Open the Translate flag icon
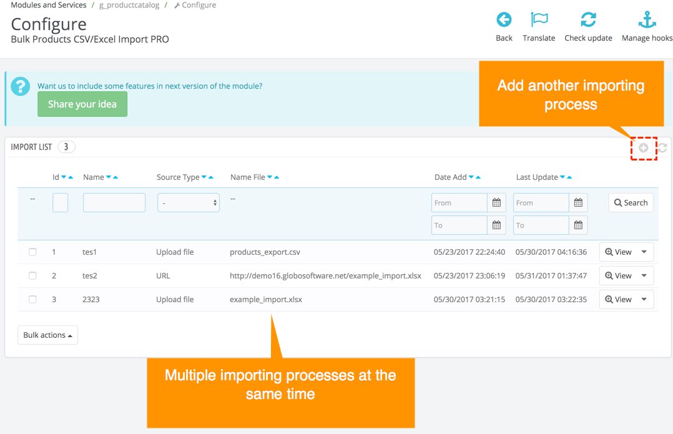 [539, 20]
